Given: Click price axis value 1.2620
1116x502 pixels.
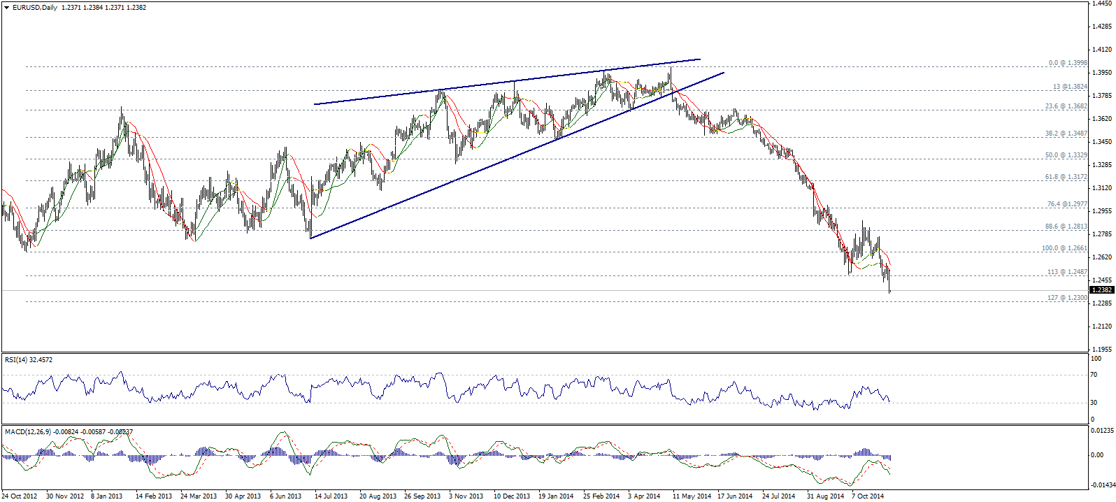Looking at the screenshot, I should tap(1102, 257).
